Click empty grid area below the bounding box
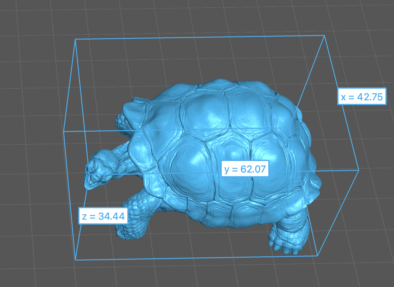 tap(196, 274)
